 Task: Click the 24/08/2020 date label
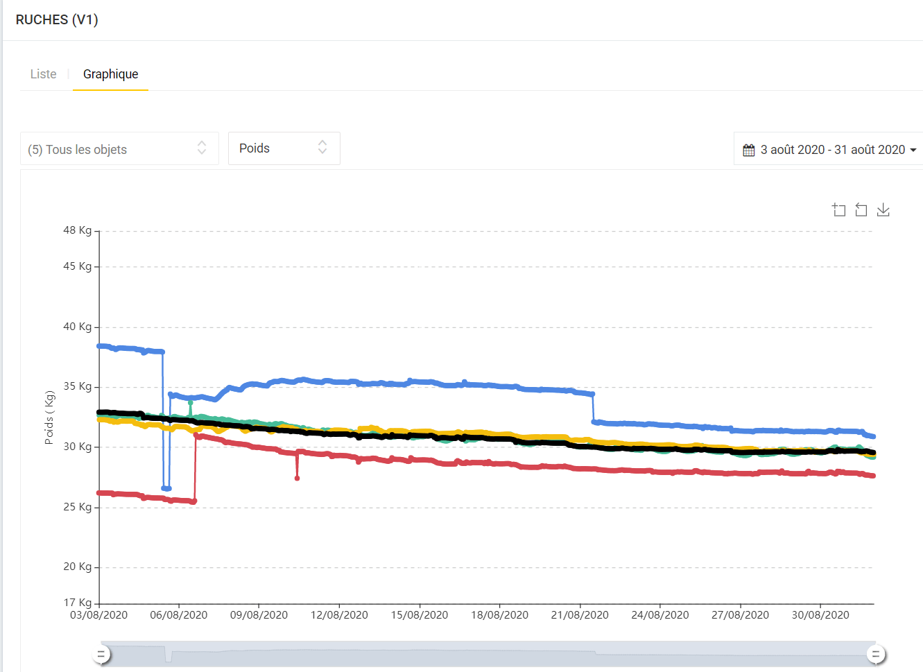[660, 615]
